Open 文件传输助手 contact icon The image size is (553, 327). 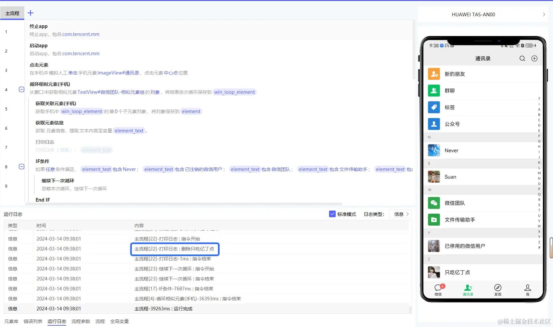coord(434,220)
